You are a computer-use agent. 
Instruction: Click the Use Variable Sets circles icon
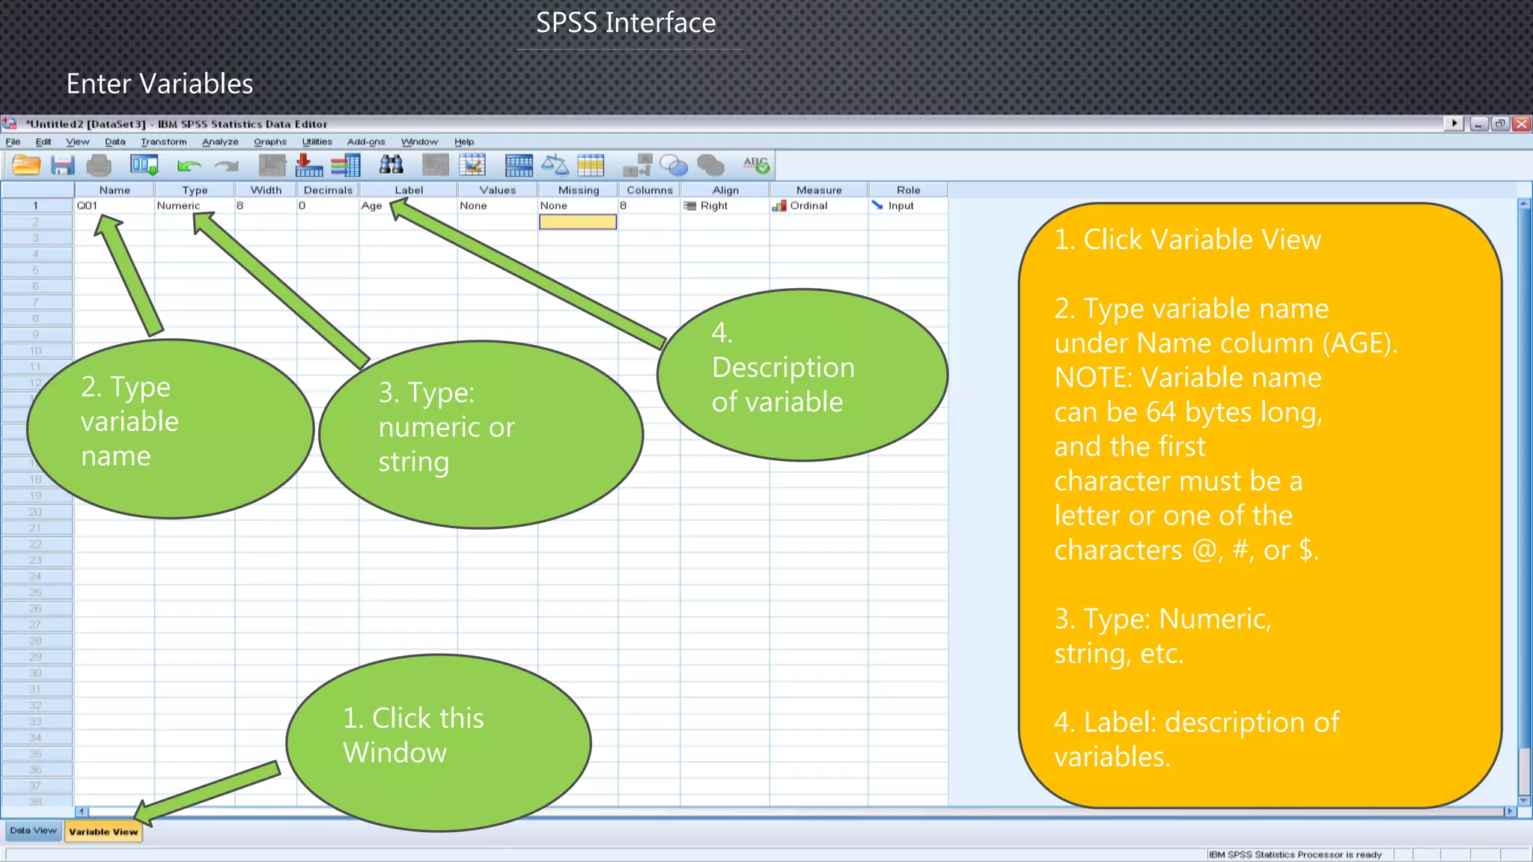click(x=674, y=165)
